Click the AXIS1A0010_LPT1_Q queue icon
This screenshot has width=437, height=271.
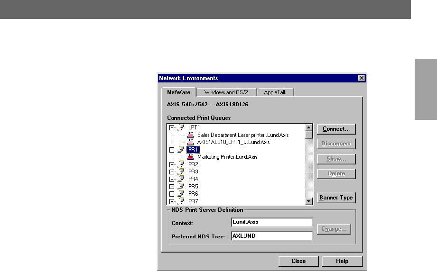[191, 142]
